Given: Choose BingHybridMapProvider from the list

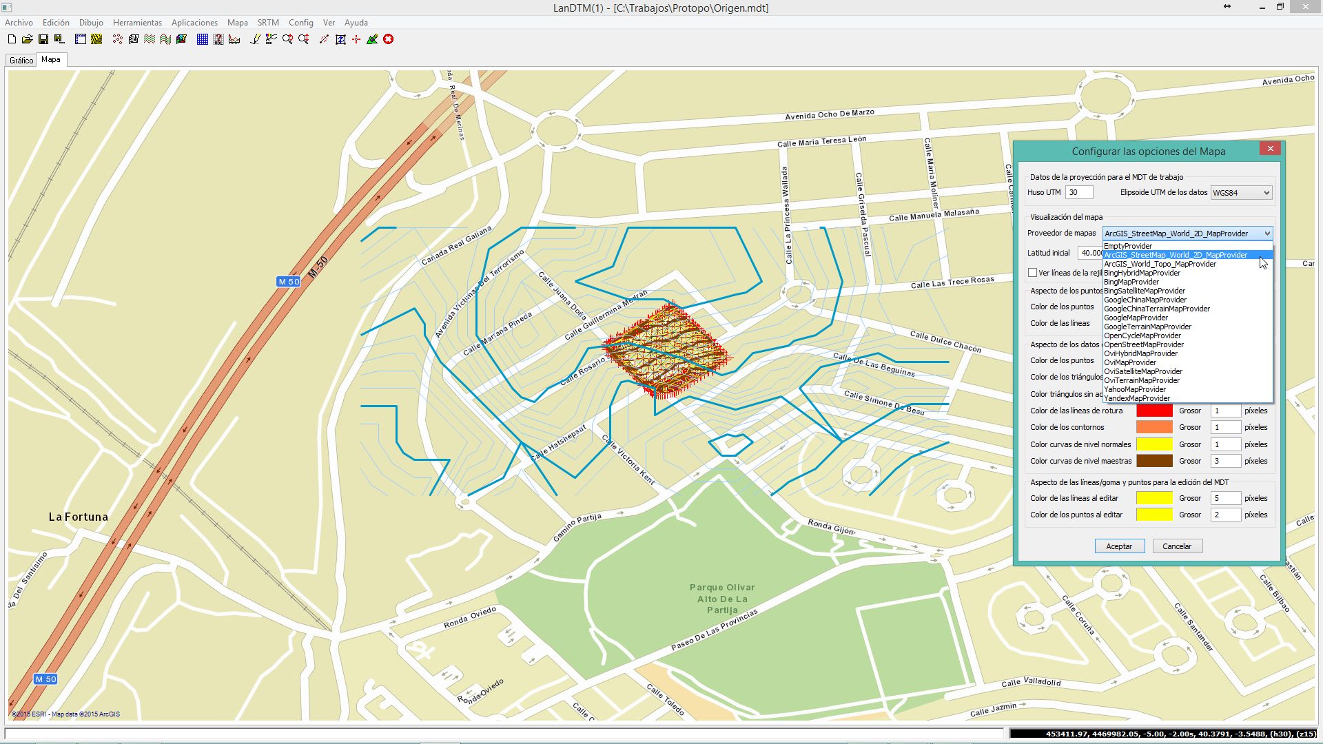Looking at the screenshot, I should pyautogui.click(x=1187, y=273).
